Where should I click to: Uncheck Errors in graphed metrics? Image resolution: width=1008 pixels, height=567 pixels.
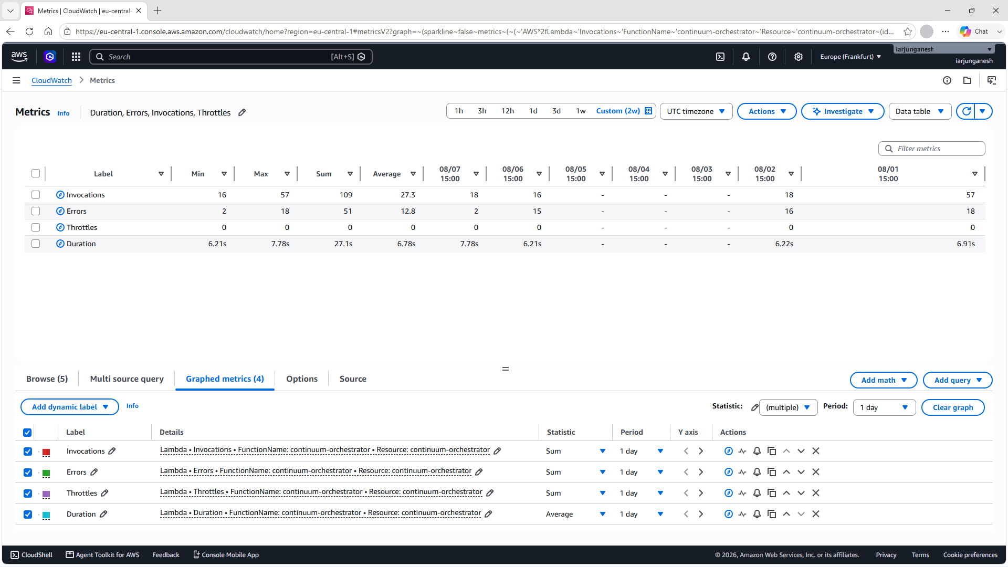pos(28,472)
